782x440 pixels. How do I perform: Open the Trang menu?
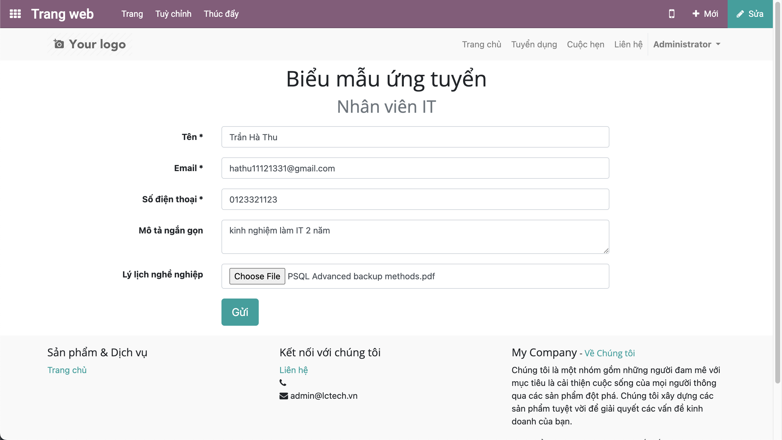[132, 14]
